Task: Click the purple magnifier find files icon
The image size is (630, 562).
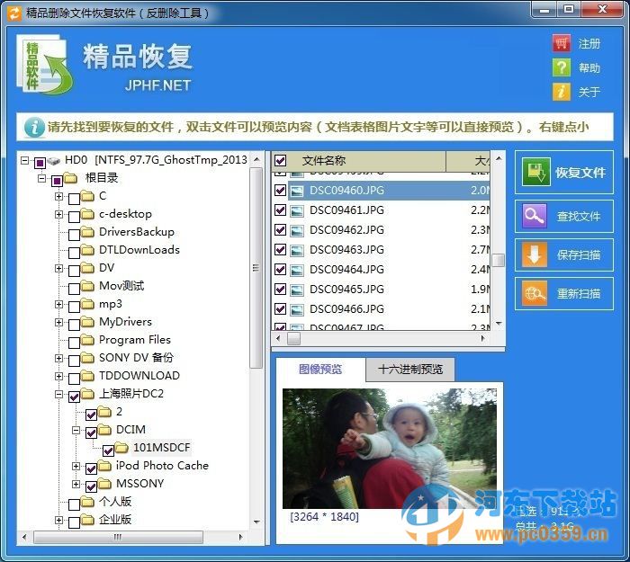Action: [x=535, y=216]
